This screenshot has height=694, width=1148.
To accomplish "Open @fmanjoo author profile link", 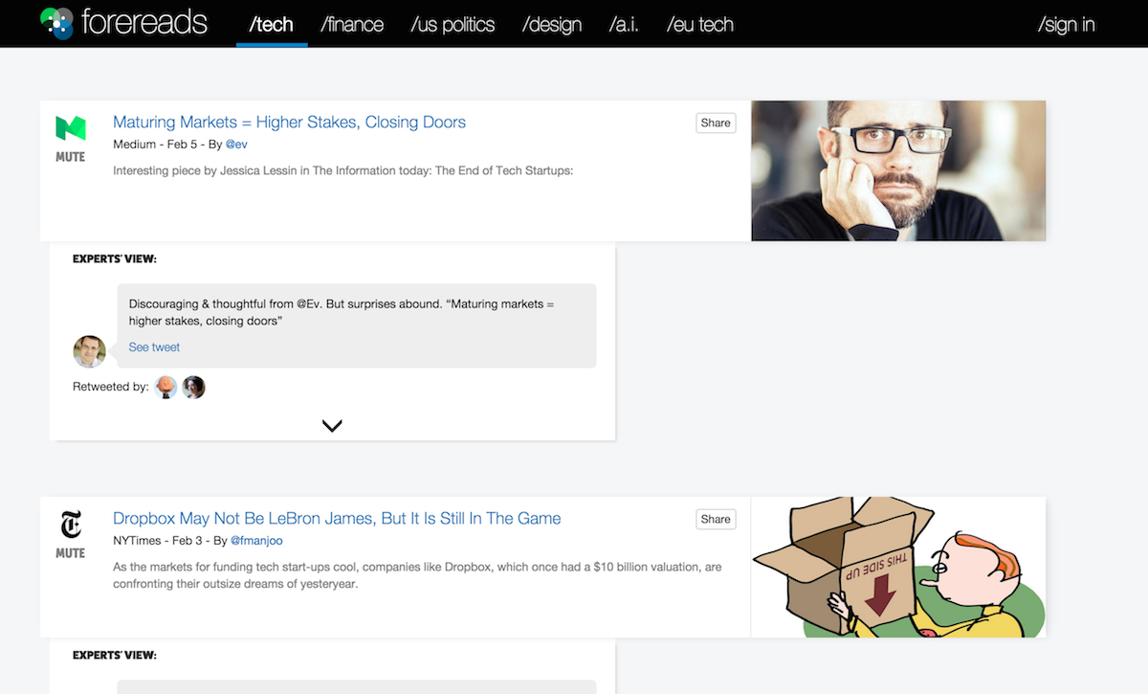I will point(256,541).
